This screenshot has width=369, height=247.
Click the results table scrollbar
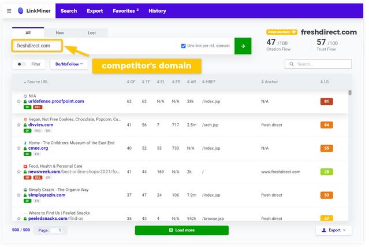[x=350, y=93]
